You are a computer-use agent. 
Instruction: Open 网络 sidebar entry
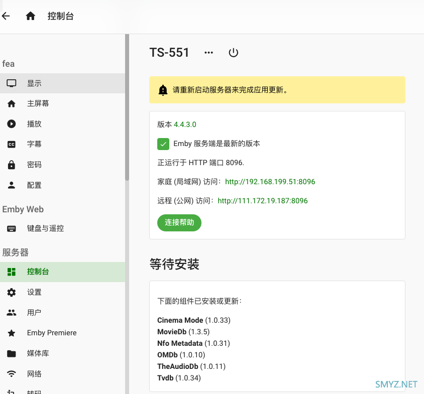[62, 374]
